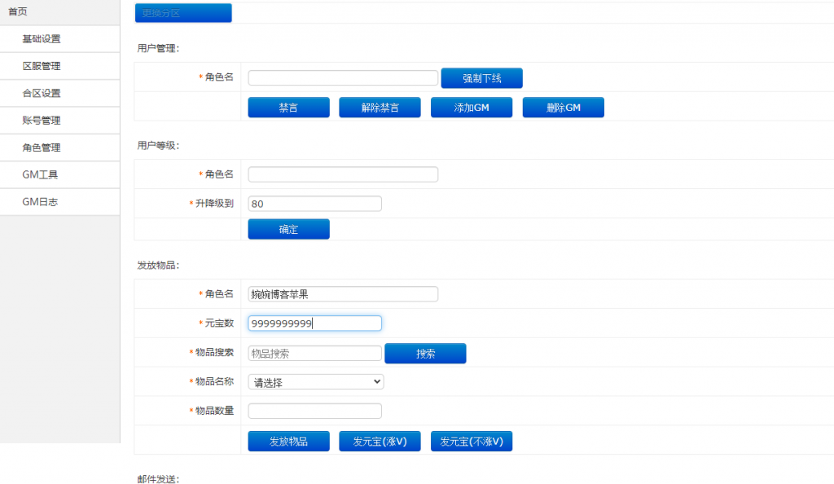Focus the 物品搜索 input field
This screenshot has width=834, height=484.
point(314,354)
